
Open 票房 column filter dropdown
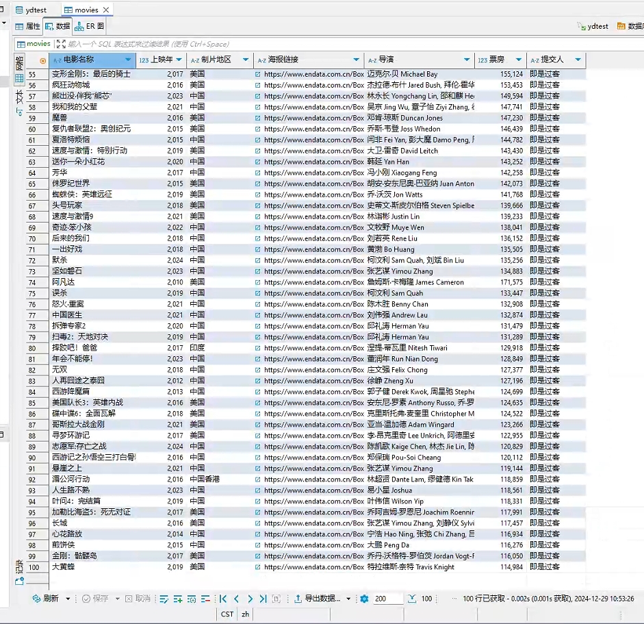click(x=519, y=60)
